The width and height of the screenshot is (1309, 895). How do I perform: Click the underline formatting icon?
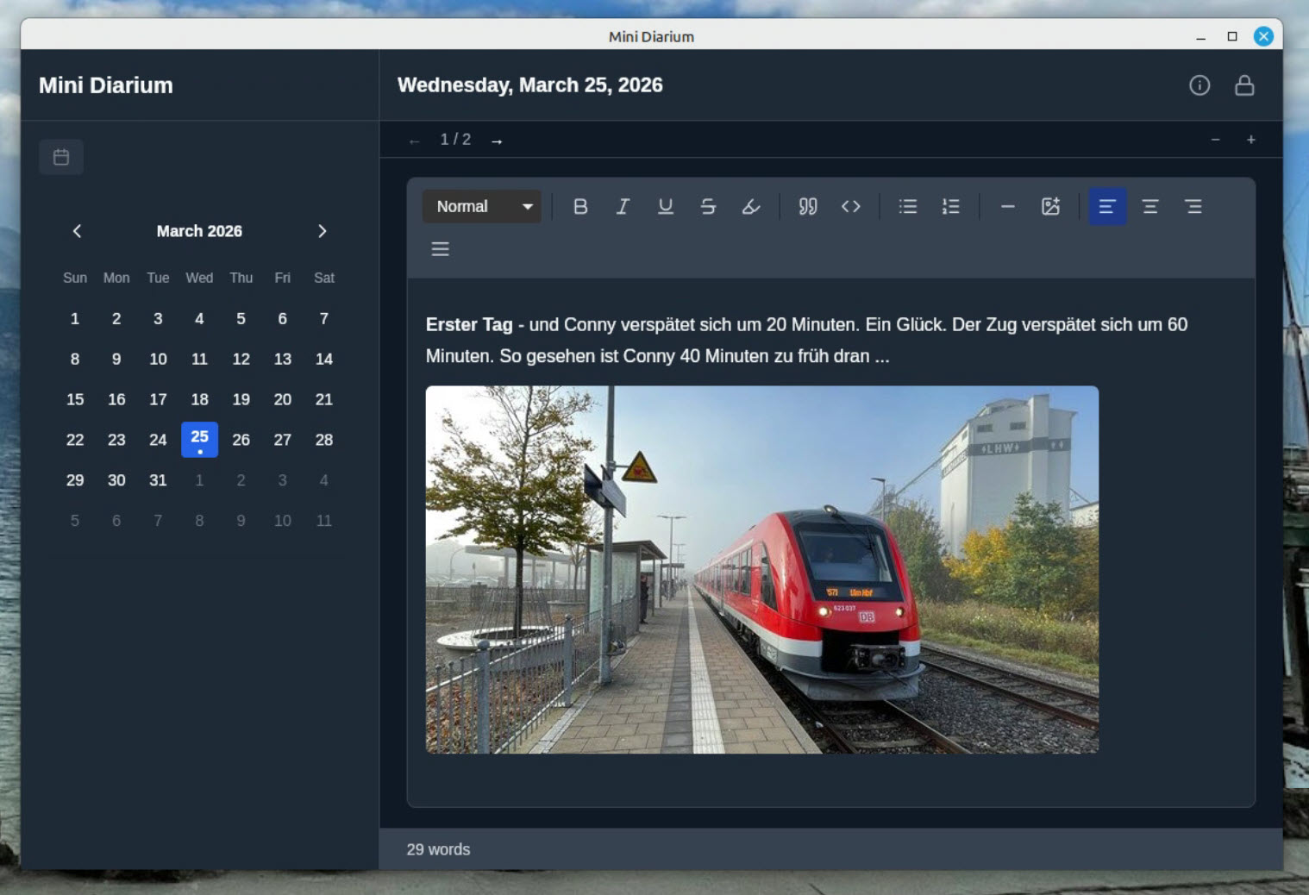(x=665, y=207)
